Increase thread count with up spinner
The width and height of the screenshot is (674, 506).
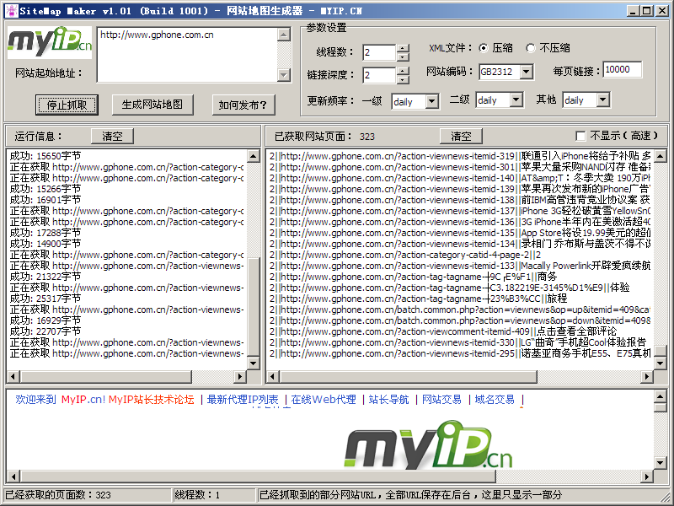tap(403, 48)
